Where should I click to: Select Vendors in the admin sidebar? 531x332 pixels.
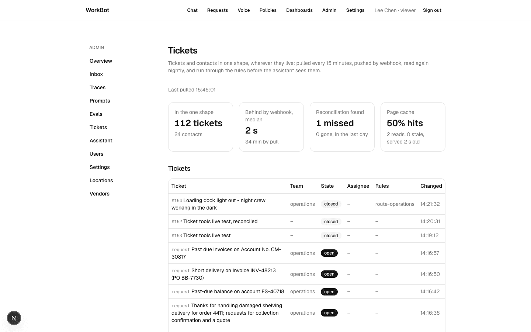pos(99,194)
